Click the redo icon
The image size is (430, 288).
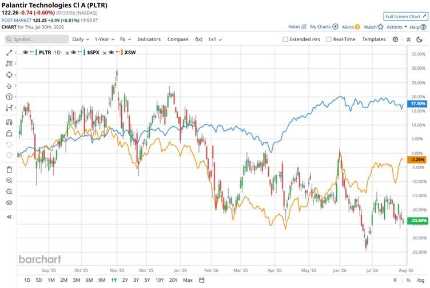[x=9, y=155]
